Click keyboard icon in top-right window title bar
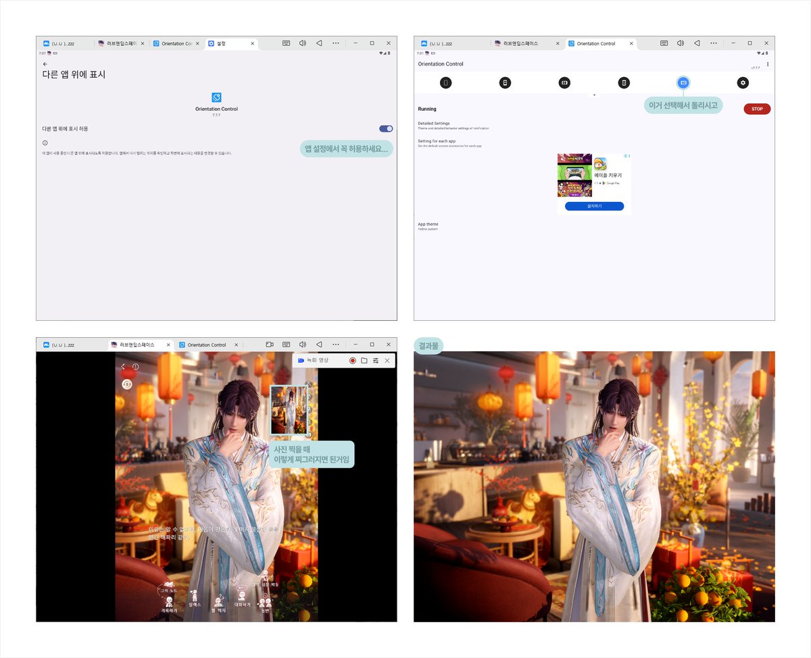This screenshot has height=658, width=811. coord(664,43)
